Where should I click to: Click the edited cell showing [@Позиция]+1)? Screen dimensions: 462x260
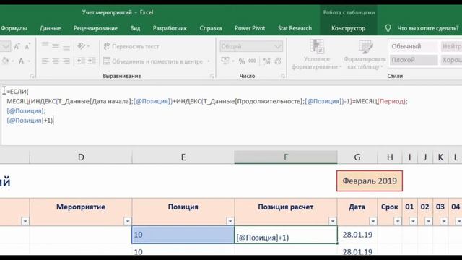(286, 235)
